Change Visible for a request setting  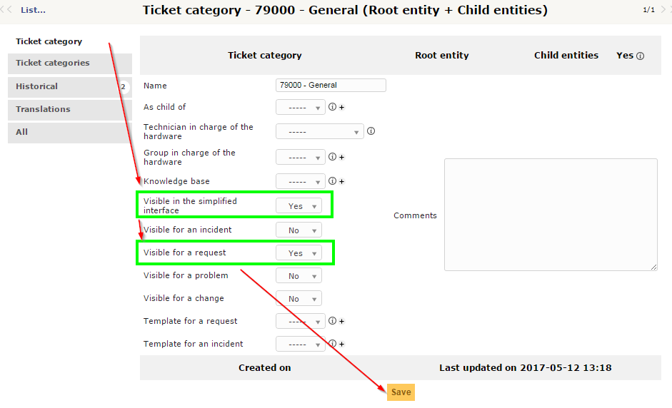click(x=299, y=253)
